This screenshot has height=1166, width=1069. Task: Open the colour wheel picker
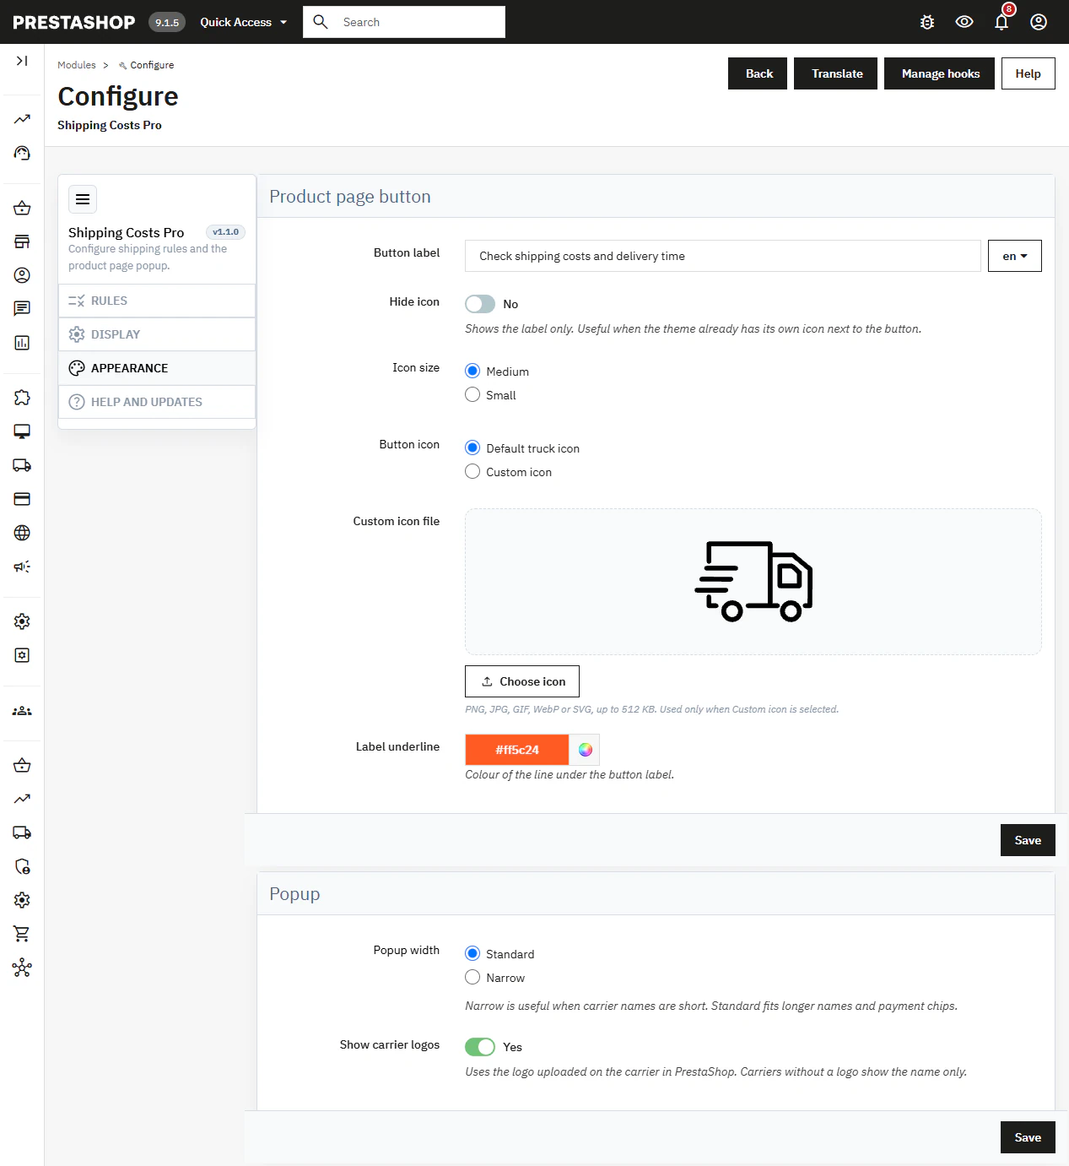coord(585,750)
